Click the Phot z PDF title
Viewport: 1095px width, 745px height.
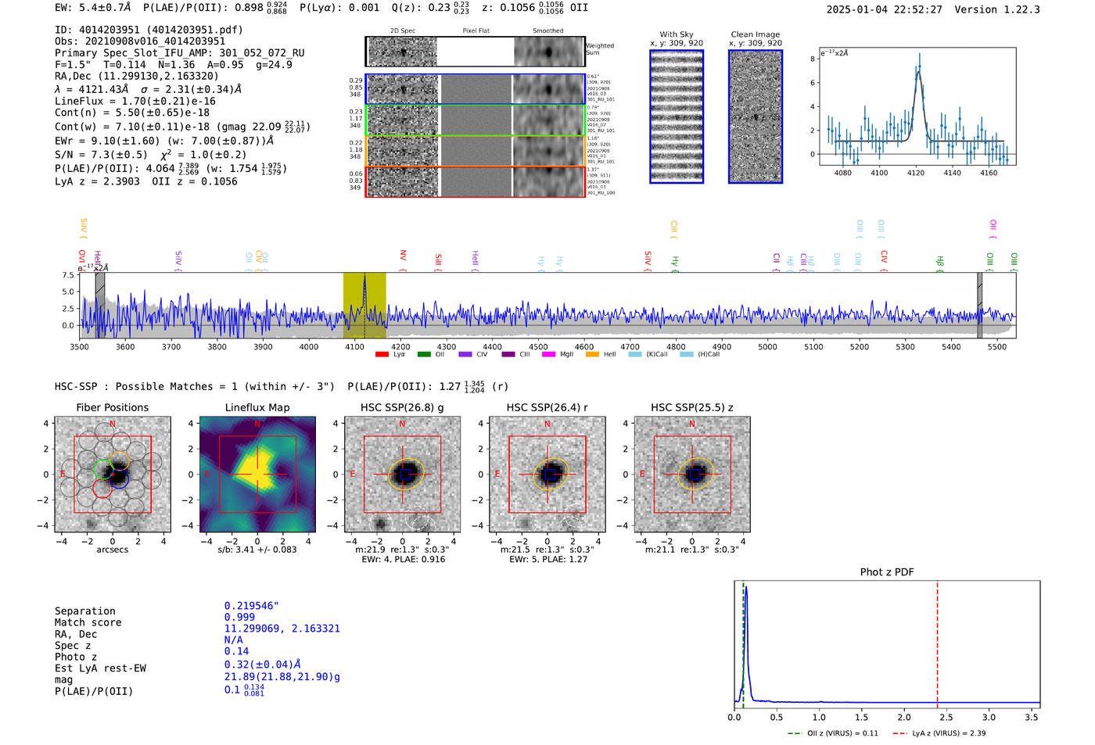click(x=887, y=572)
